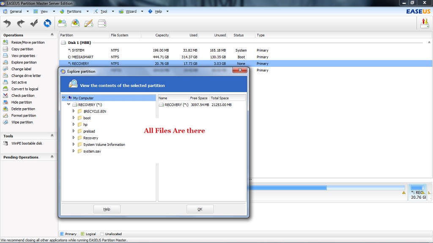Viewport: 433px width, 243px height.
Task: Collapse the Operations panel section
Action: tap(52, 35)
